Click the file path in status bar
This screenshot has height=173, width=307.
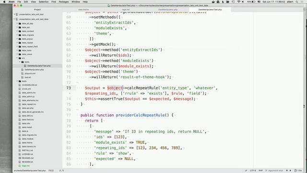click(30, 171)
